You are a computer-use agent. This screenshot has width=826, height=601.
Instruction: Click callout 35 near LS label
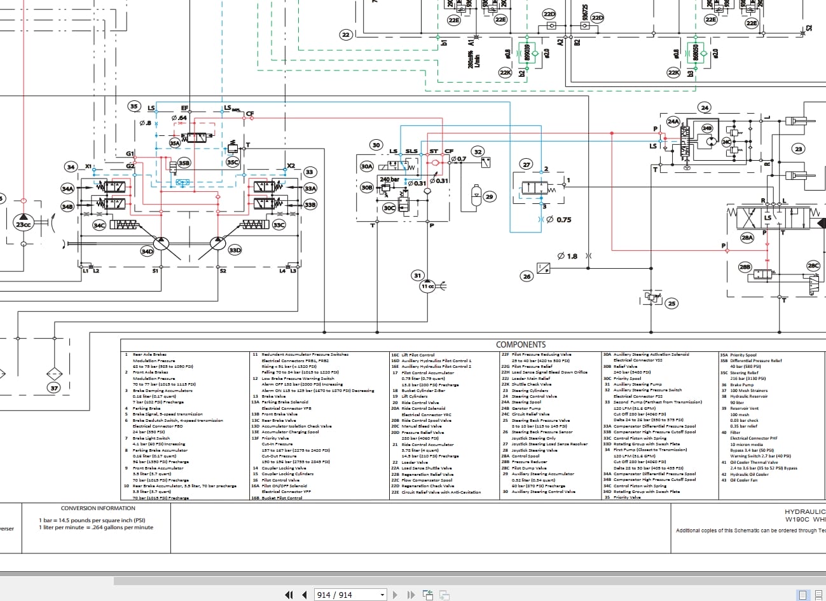coord(134,106)
